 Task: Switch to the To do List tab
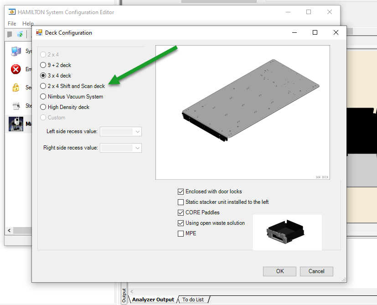[193, 300]
